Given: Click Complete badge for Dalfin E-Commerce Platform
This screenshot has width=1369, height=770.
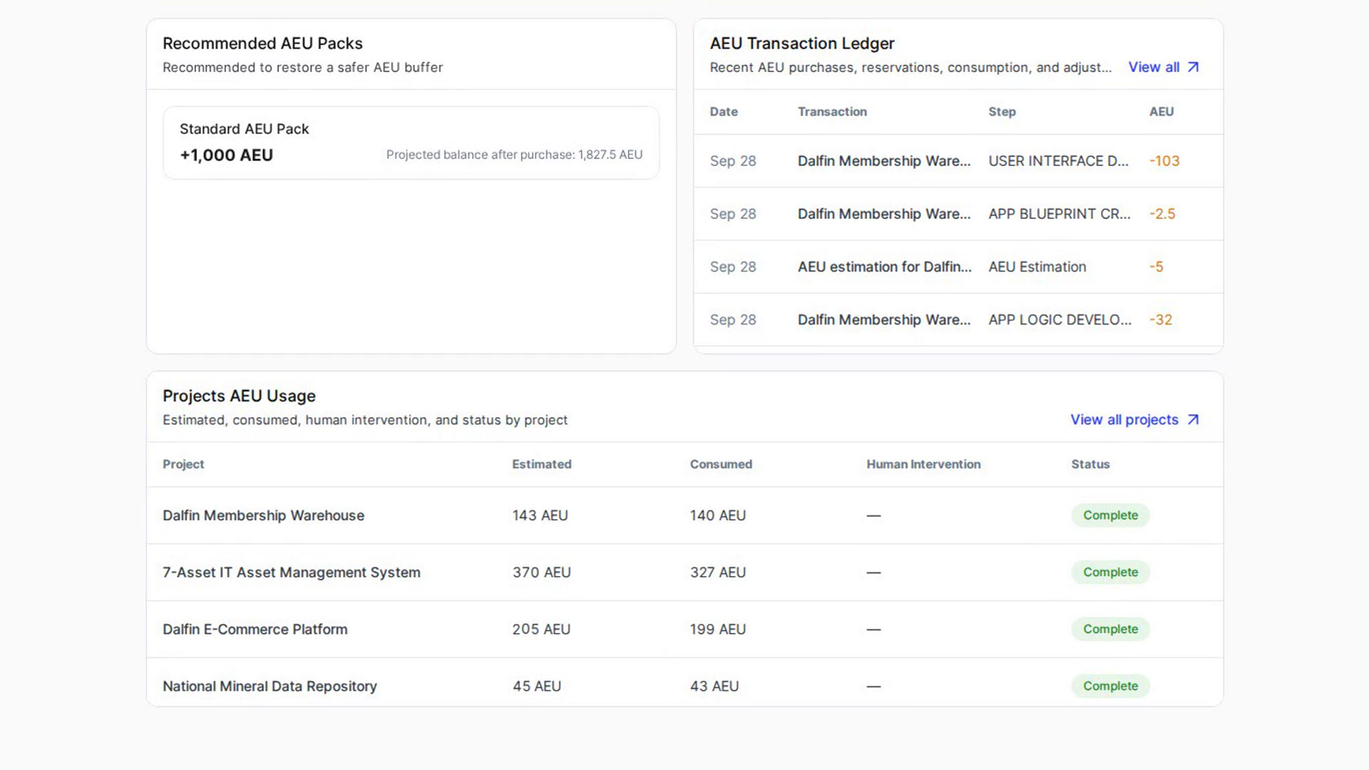Looking at the screenshot, I should (x=1110, y=630).
